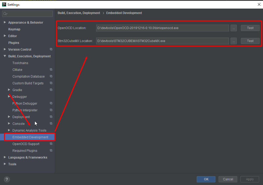Viewport: 263px width, 185px height.
Task: Select Python Interpreter settings
Action: click(25, 110)
